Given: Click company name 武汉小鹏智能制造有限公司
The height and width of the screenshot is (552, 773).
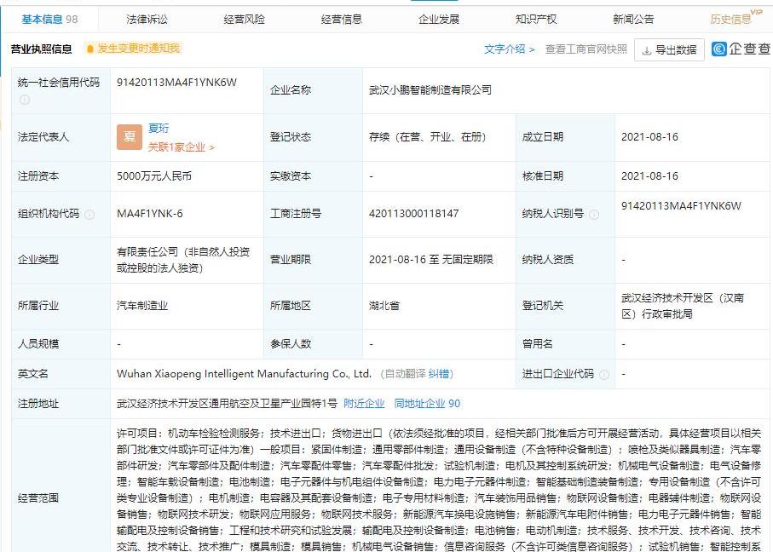Looking at the screenshot, I should [430, 90].
